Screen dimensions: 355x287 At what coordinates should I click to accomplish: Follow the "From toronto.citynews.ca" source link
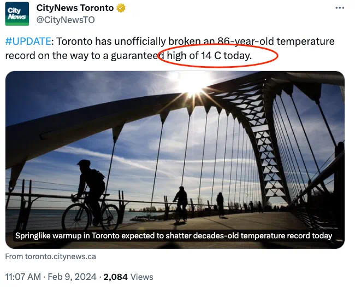coord(50,256)
